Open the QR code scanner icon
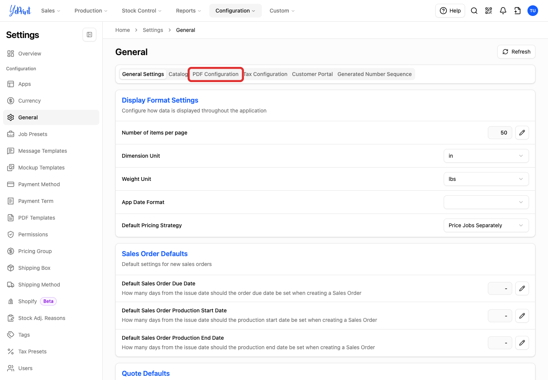The image size is (548, 380). tap(489, 11)
